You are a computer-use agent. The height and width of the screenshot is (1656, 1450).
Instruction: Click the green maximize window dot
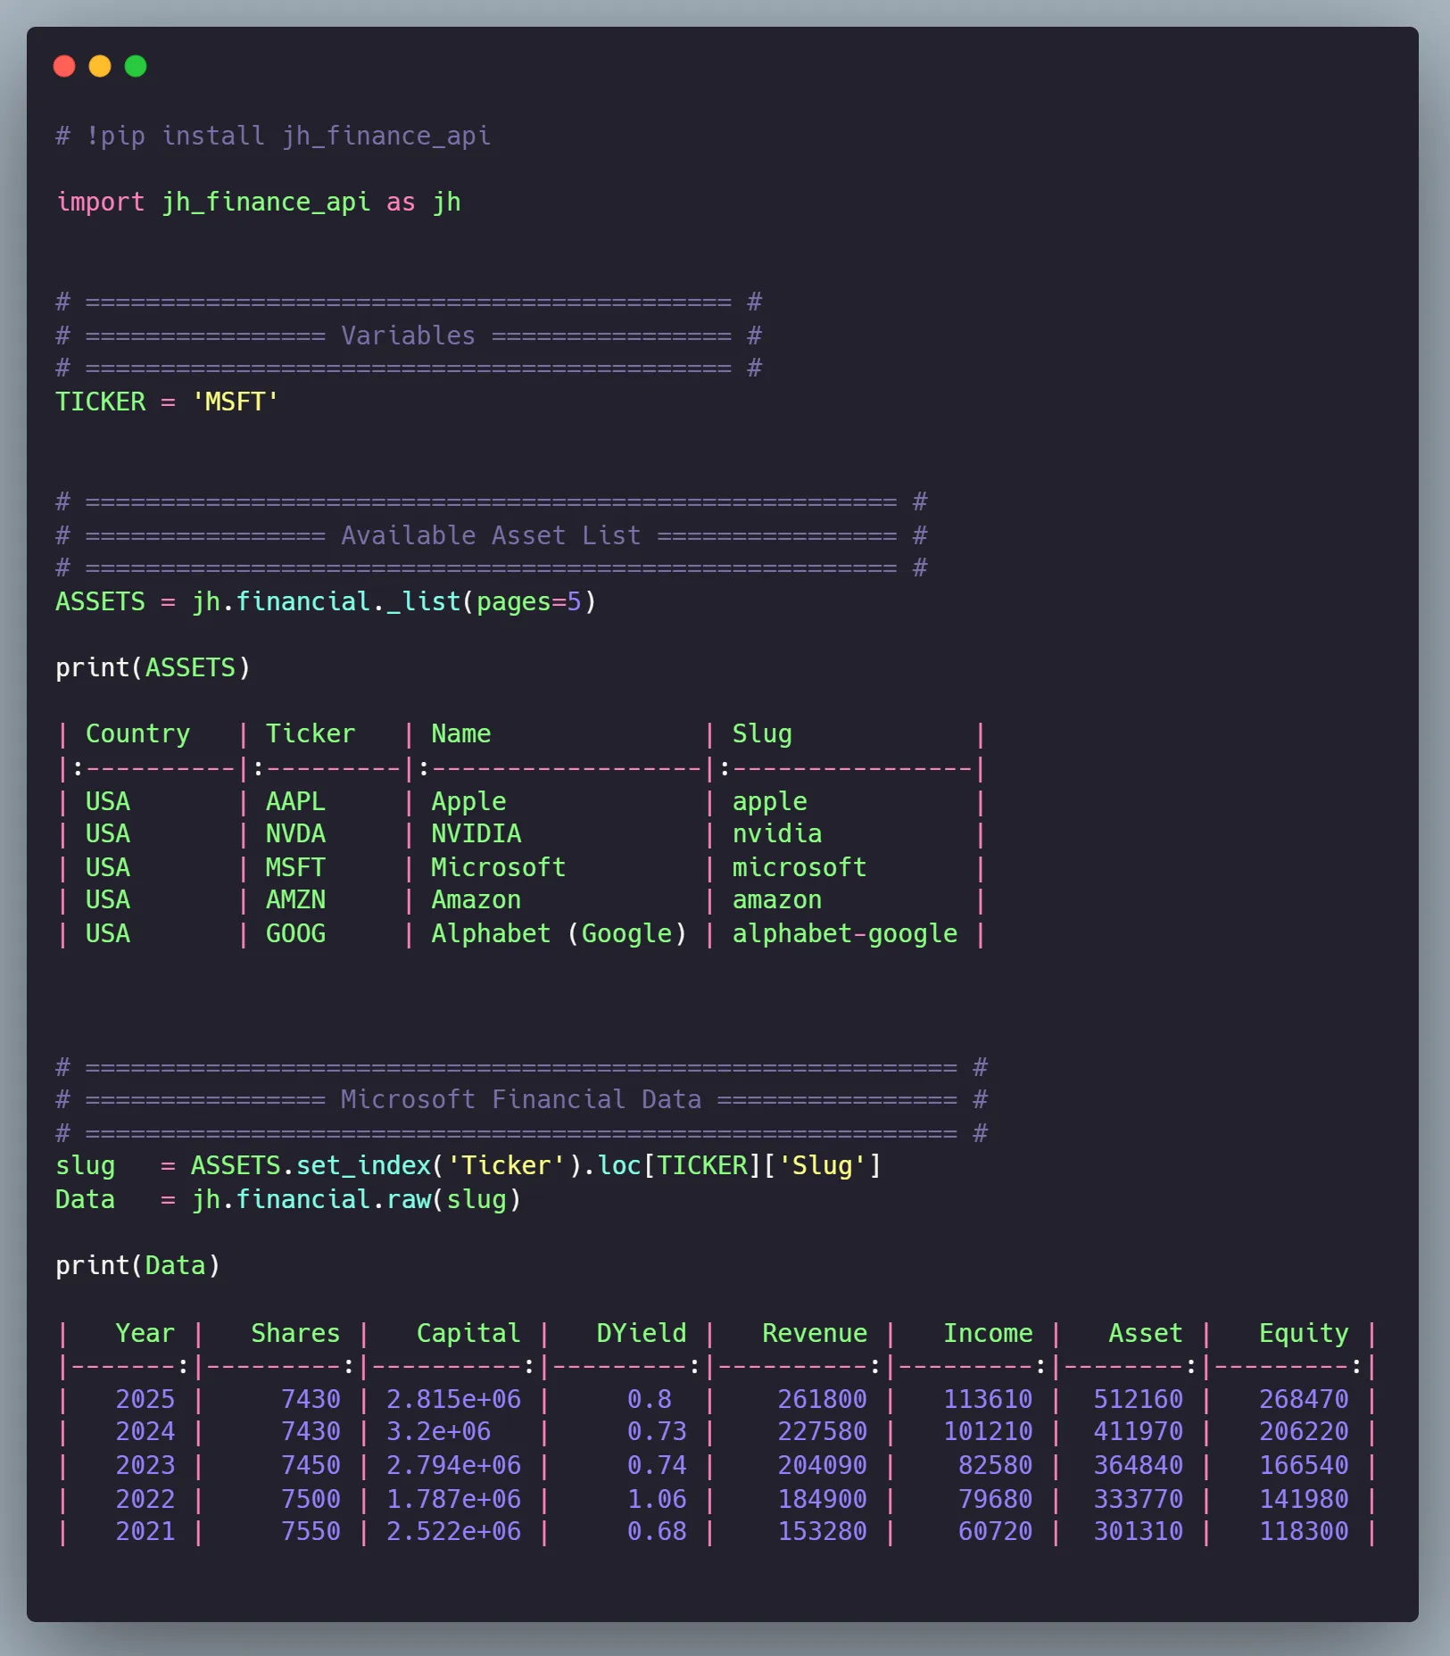point(136,67)
